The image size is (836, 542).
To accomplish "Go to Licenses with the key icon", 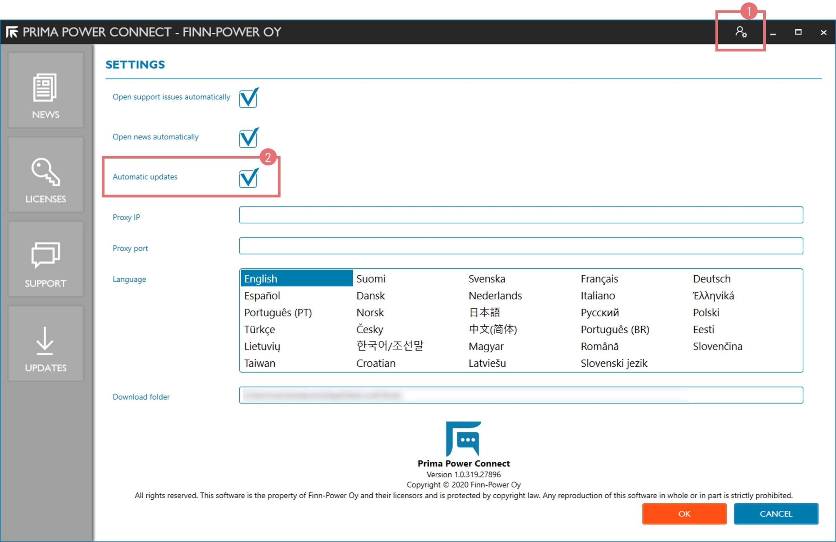I will point(46,175).
